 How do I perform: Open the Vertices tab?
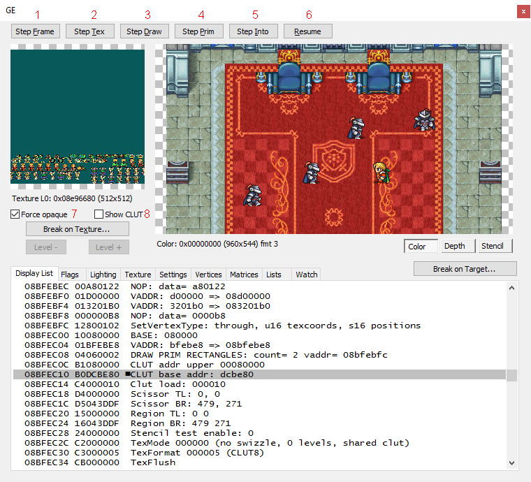point(208,275)
